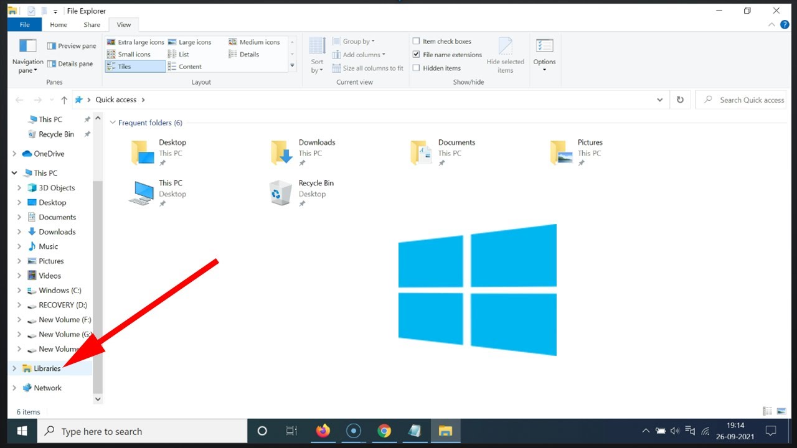Expand the Libraries tree node
This screenshot has height=448, width=797.
tap(14, 368)
